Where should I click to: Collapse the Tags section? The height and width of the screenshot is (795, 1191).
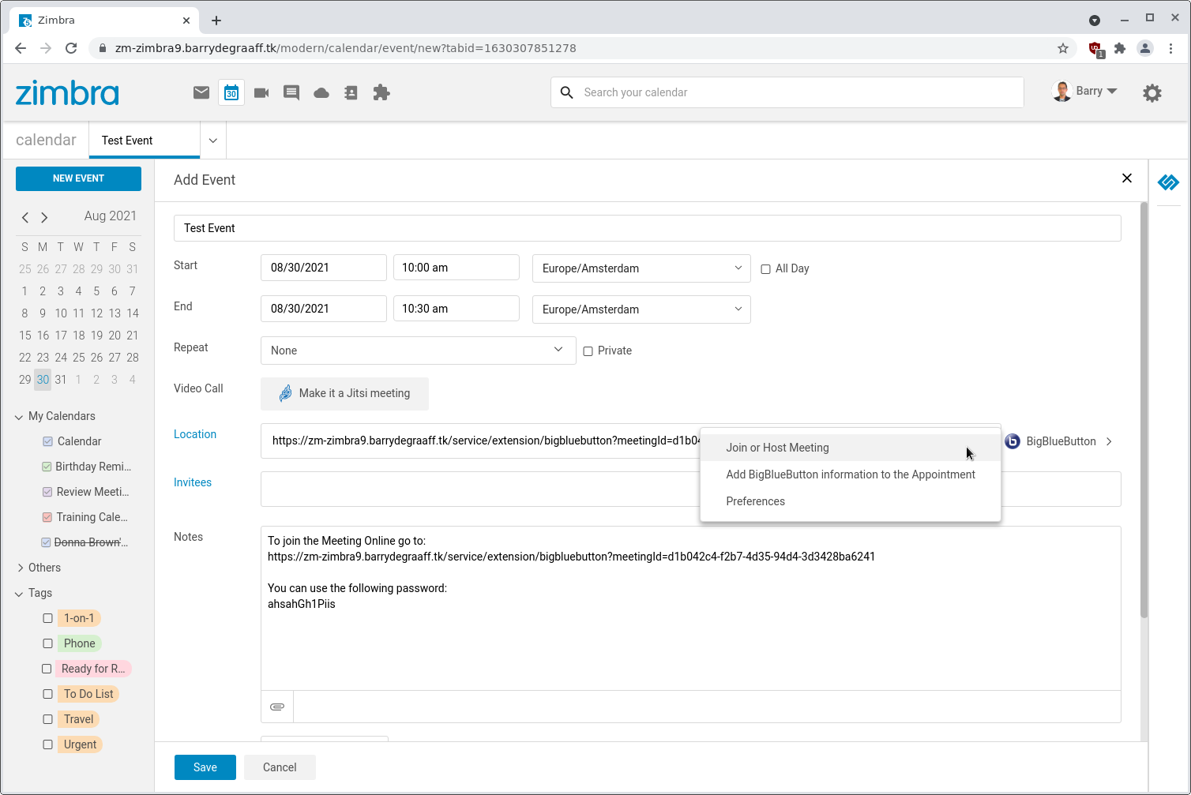coord(19,594)
